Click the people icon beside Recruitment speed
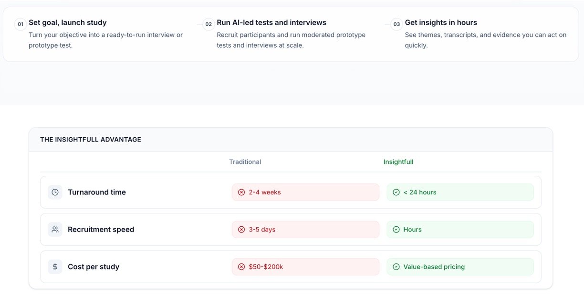 click(x=55, y=229)
